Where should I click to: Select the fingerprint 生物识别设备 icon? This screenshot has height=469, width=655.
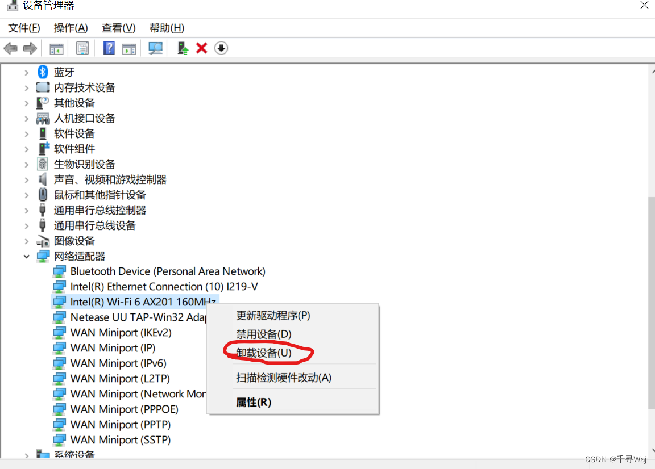coord(42,164)
